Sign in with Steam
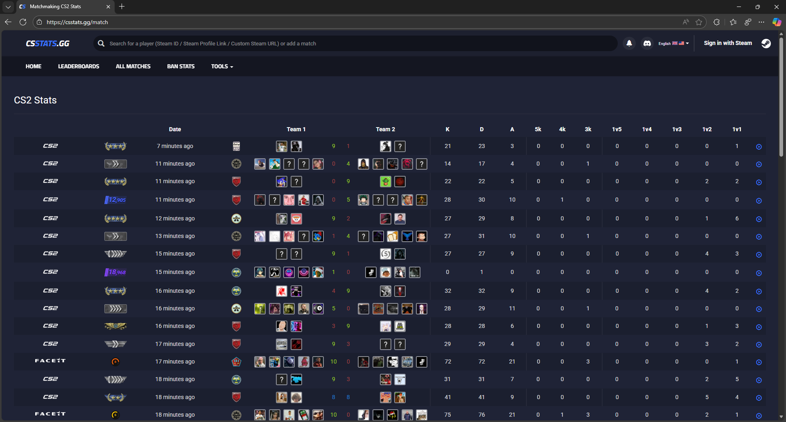 coord(728,43)
